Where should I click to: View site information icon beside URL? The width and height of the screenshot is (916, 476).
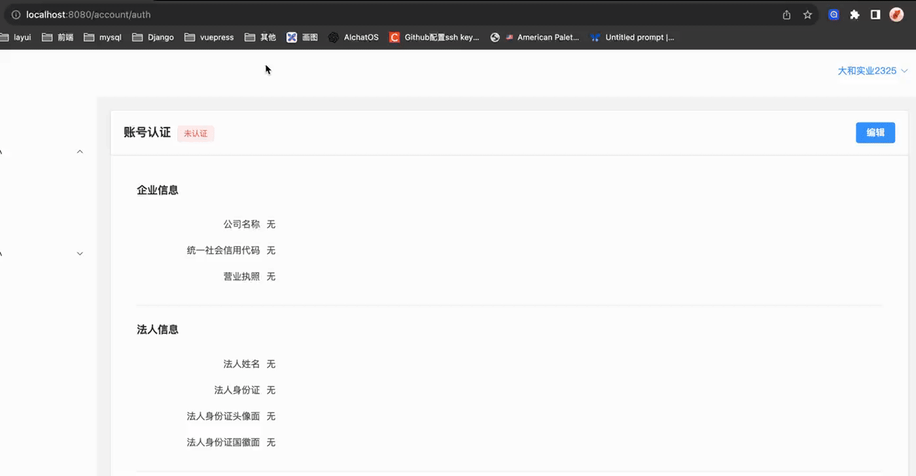(16, 15)
